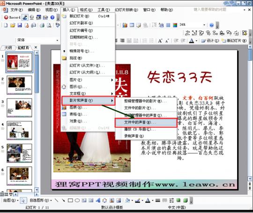Click the Insert Diagram icon on drawing toolbar
The image size is (253, 213).
click(105, 200)
